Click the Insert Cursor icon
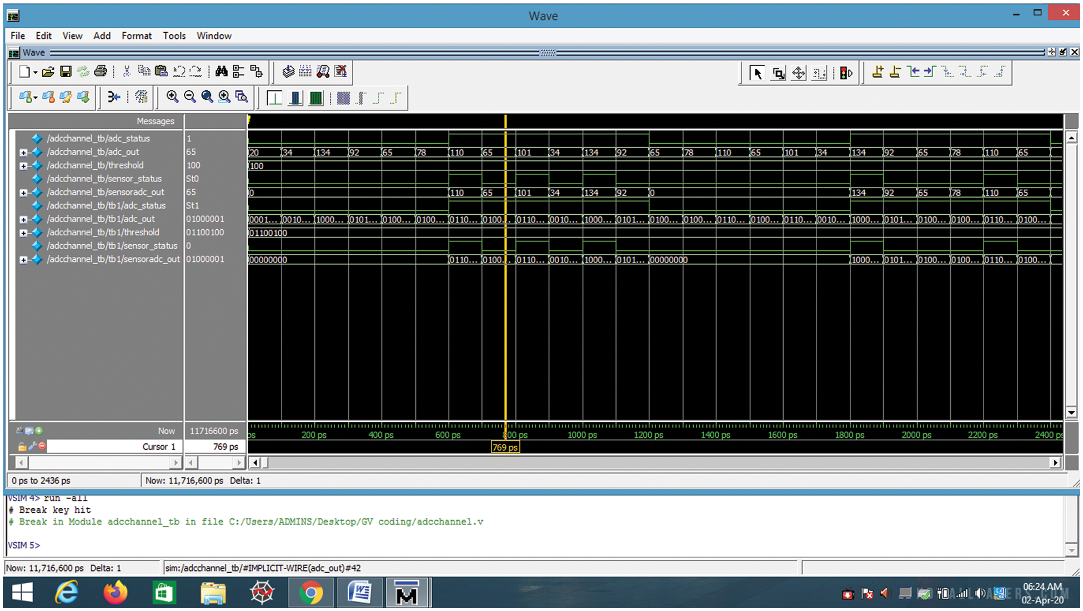The height and width of the screenshot is (611, 1083). coord(878,73)
